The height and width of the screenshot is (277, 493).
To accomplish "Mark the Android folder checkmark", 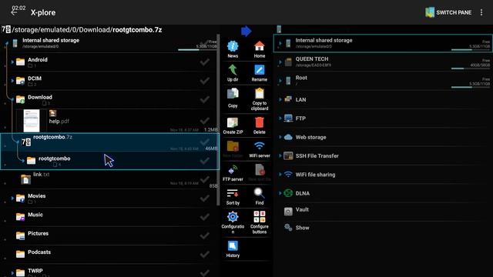I will pos(205,62).
